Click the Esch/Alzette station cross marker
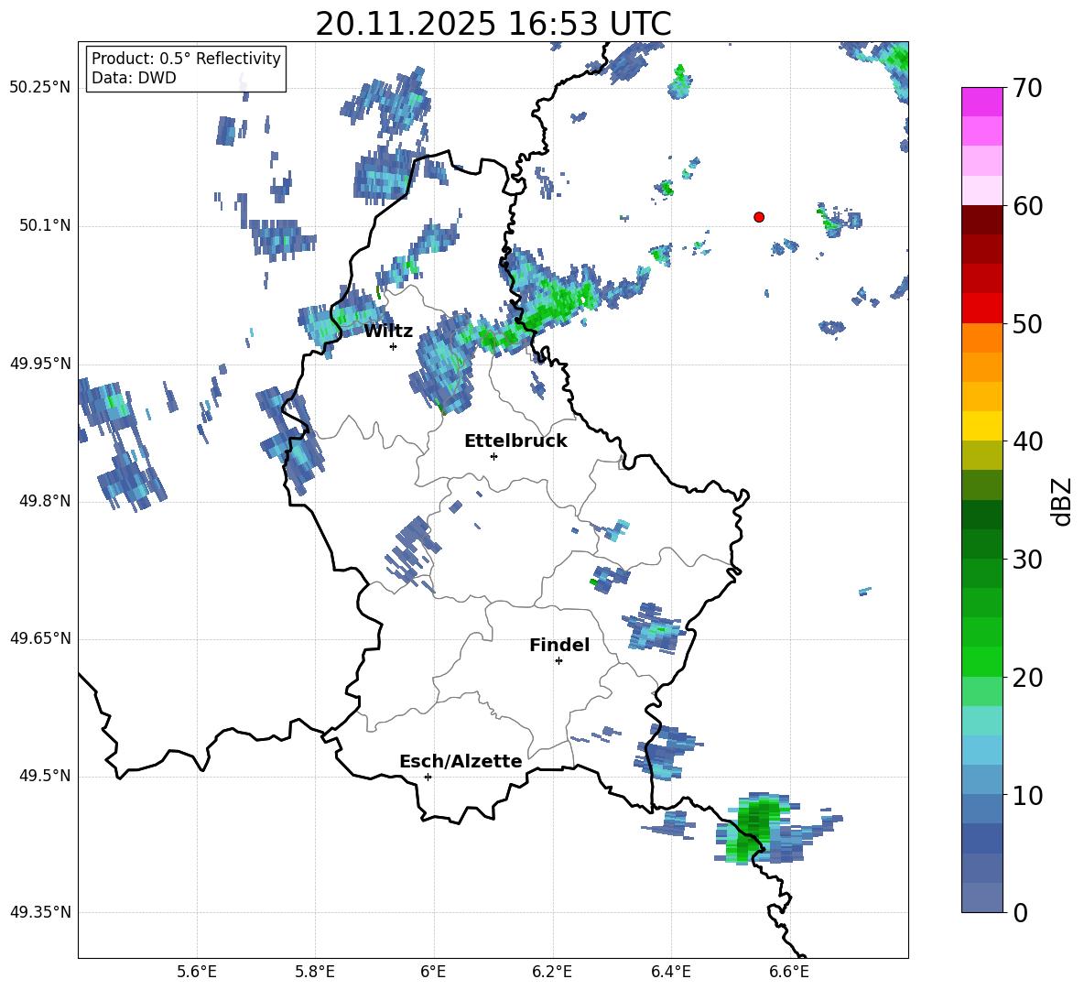Image resolution: width=1084 pixels, height=990 pixels. pyautogui.click(x=428, y=777)
